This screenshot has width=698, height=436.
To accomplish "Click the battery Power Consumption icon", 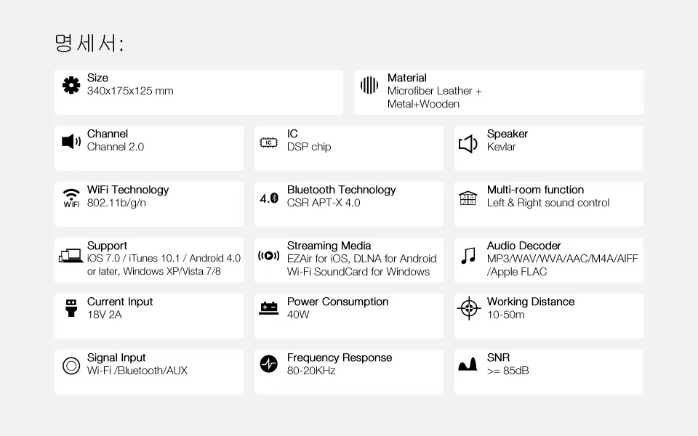I will [269, 308].
